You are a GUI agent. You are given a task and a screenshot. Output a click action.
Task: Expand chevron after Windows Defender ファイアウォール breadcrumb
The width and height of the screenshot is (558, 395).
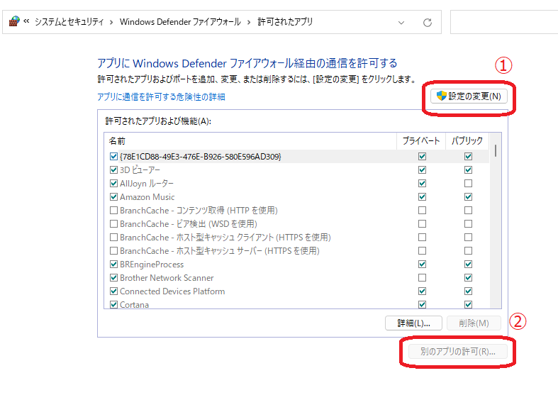point(249,22)
